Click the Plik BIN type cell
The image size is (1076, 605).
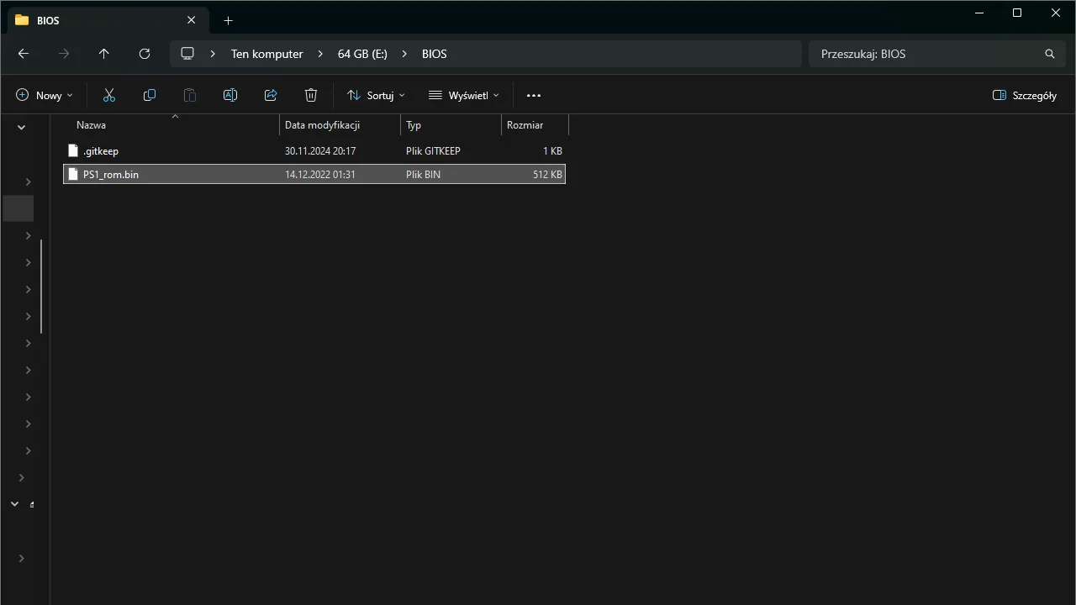pyautogui.click(x=423, y=175)
